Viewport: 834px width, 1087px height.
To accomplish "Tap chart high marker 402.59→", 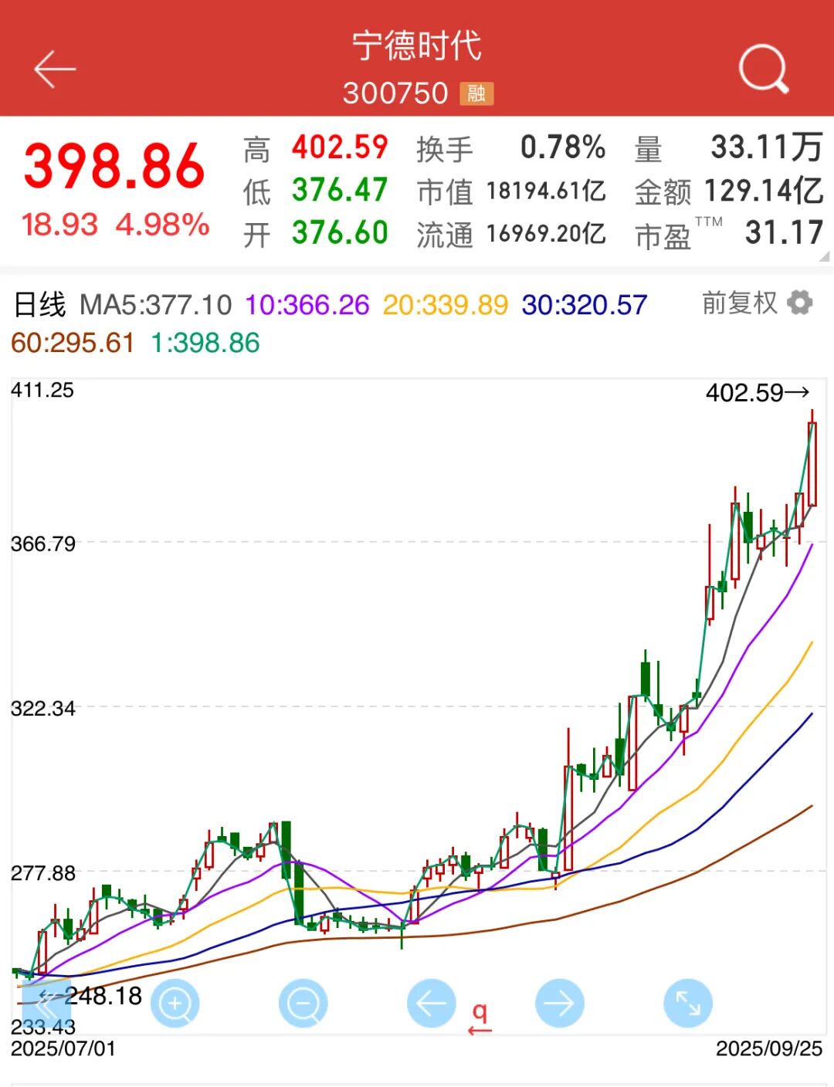I will coord(758,393).
